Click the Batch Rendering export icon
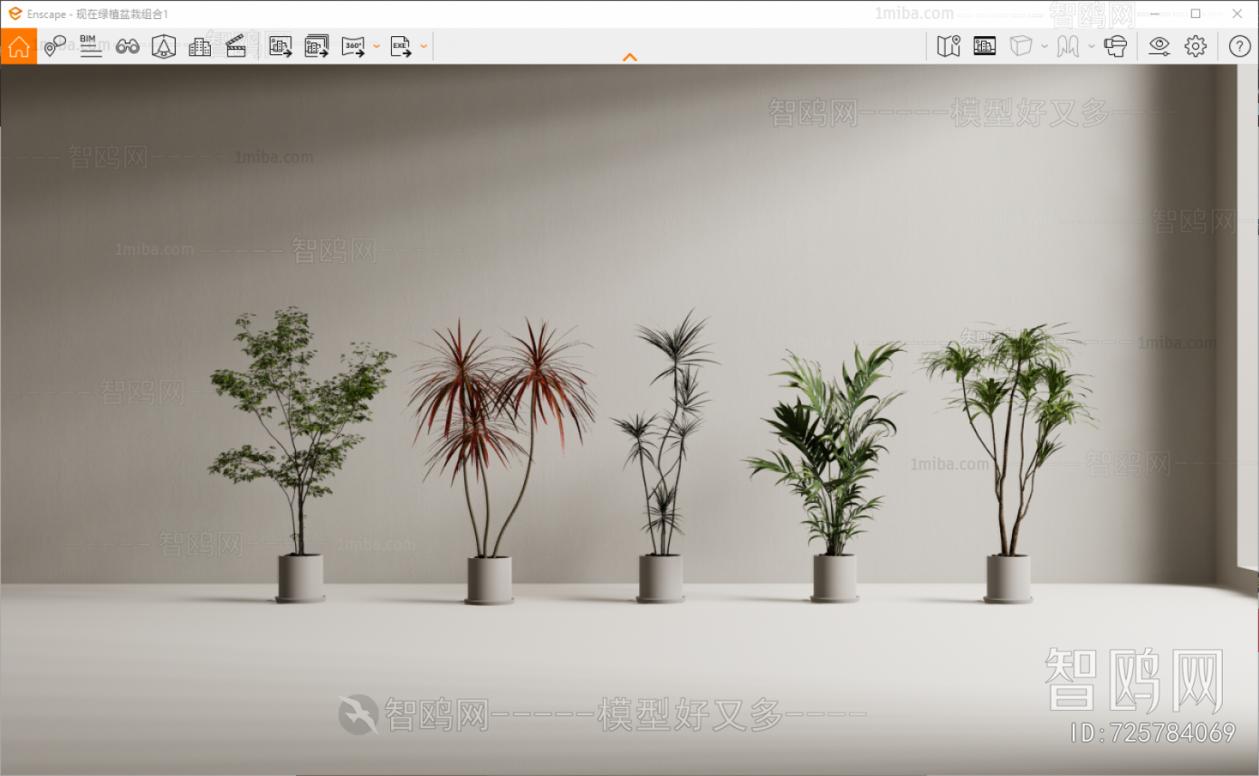The width and height of the screenshot is (1259, 776). (x=317, y=46)
